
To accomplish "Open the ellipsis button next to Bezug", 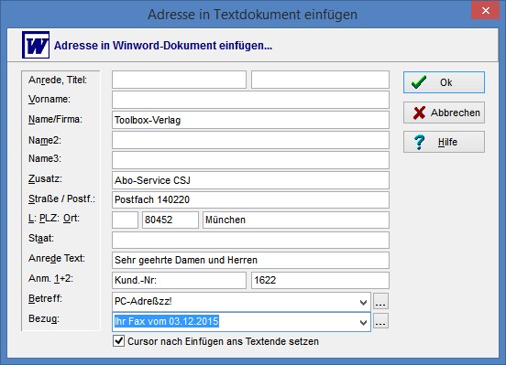I will pos(380,321).
